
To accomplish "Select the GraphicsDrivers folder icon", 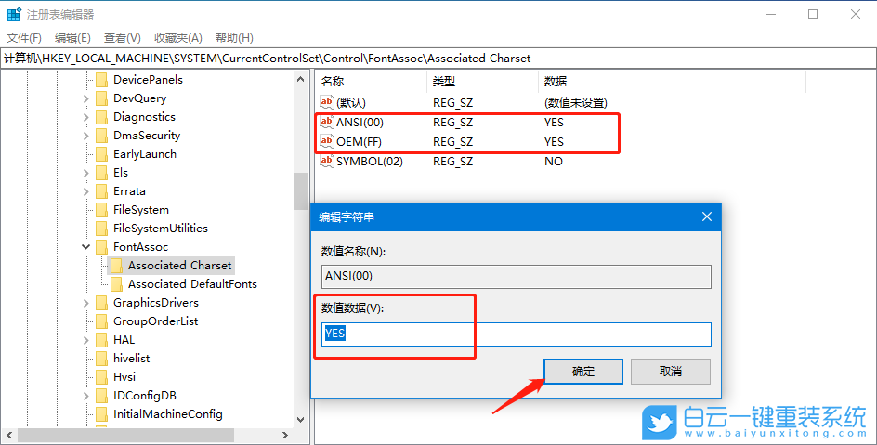I will (x=101, y=303).
